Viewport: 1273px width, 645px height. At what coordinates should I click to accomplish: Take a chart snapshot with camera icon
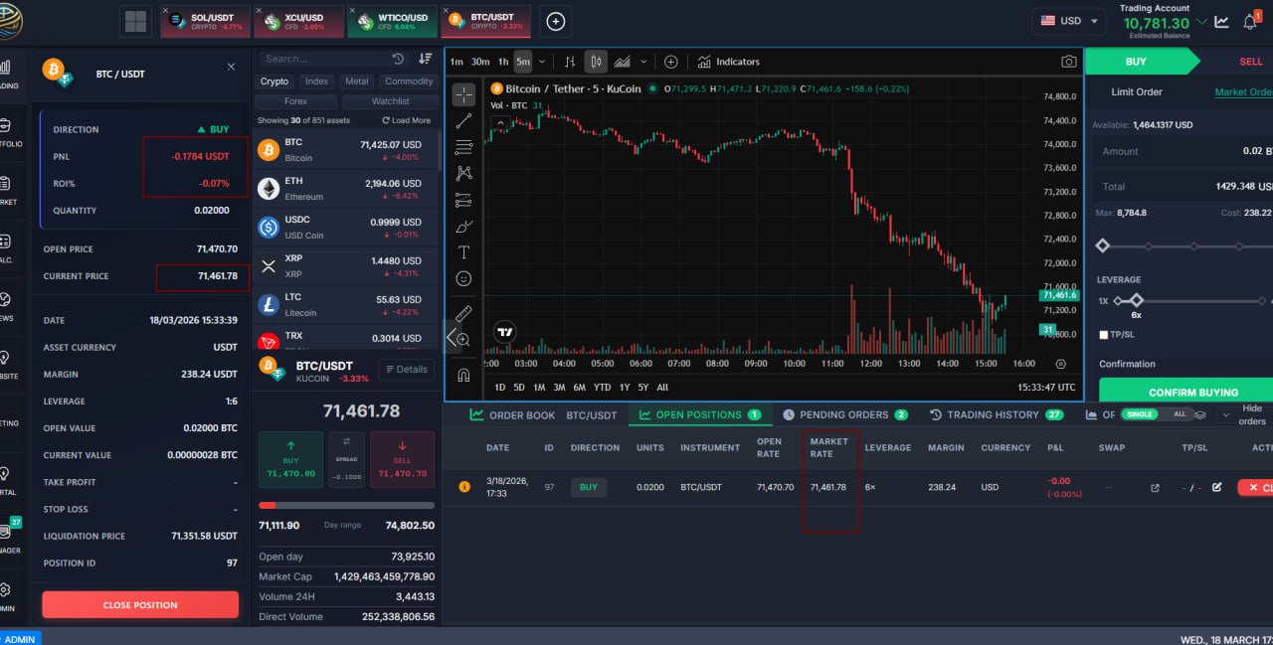1068,62
